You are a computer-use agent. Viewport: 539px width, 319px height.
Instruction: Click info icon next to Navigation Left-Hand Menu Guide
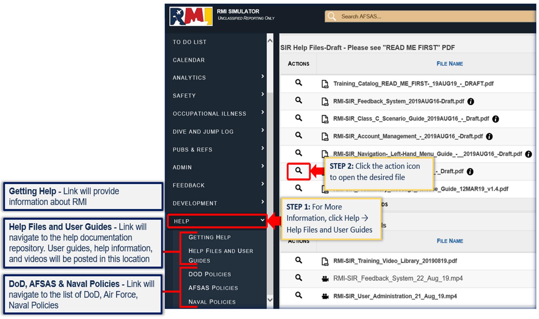click(x=528, y=154)
